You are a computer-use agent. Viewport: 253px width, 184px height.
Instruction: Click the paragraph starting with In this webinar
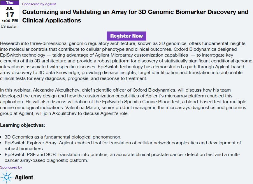(x=125, y=102)
